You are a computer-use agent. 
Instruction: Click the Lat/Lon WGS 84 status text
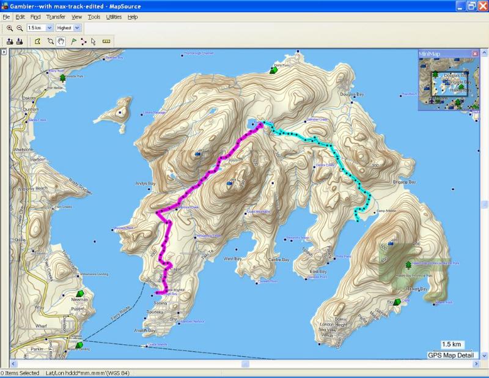tap(87, 373)
